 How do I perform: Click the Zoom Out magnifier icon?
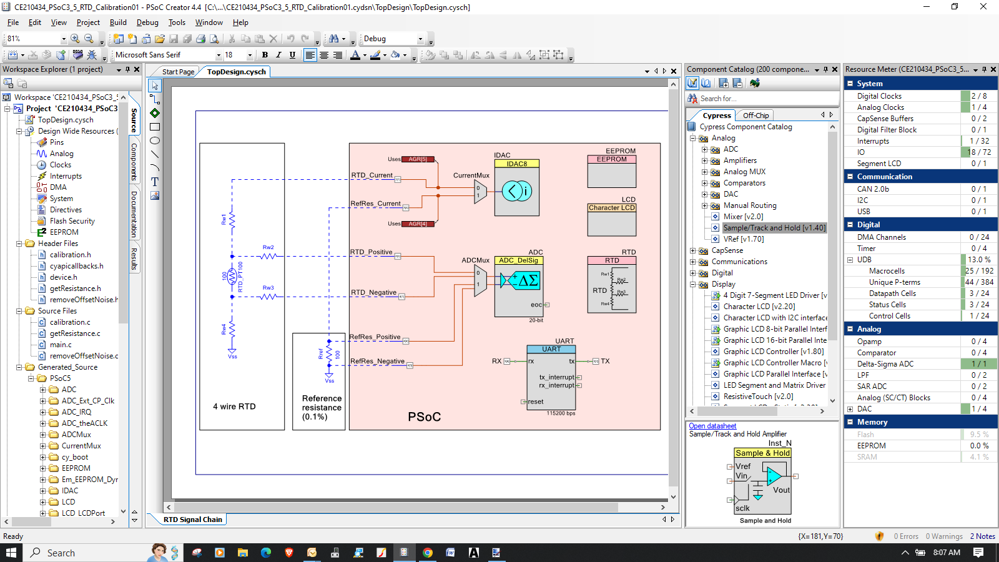[x=89, y=39]
